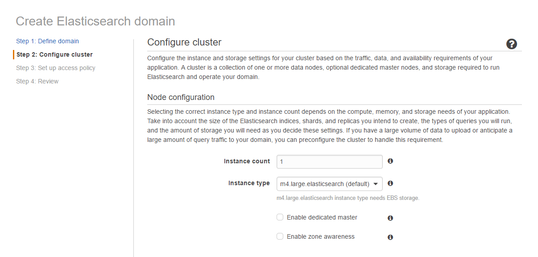Click the EBS storage hint text
538x257 pixels.
click(x=348, y=198)
